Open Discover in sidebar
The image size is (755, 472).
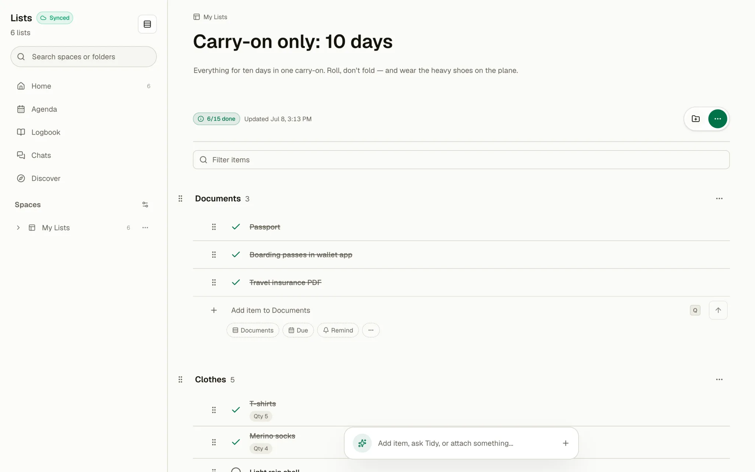point(84,178)
